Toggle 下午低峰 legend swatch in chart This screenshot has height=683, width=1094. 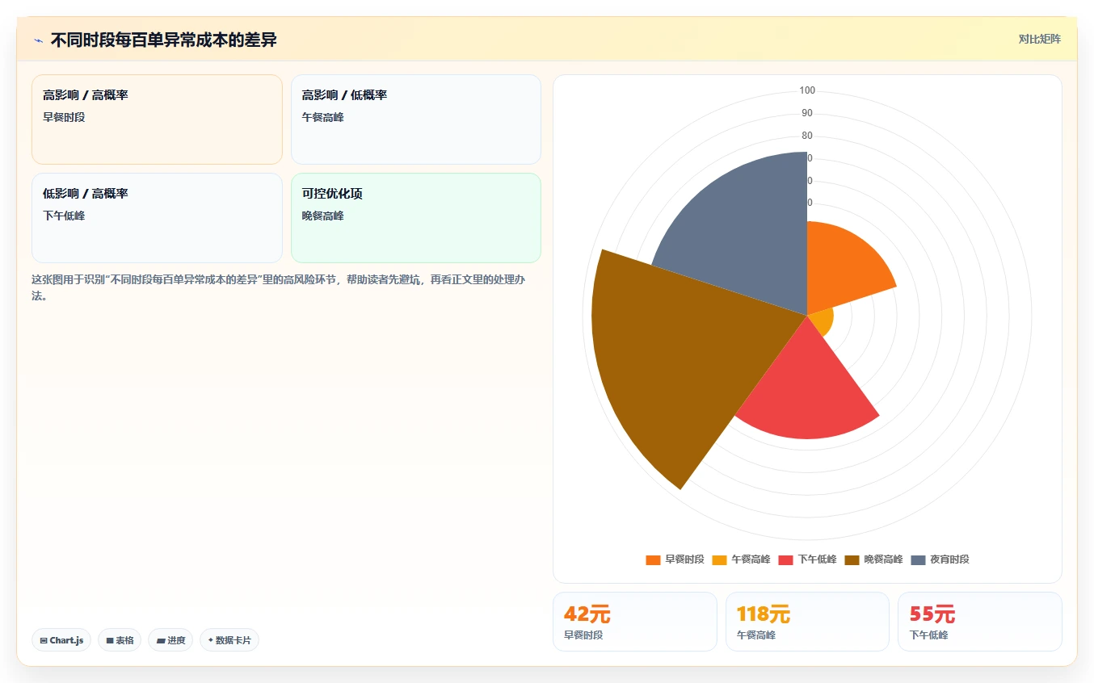(x=785, y=559)
